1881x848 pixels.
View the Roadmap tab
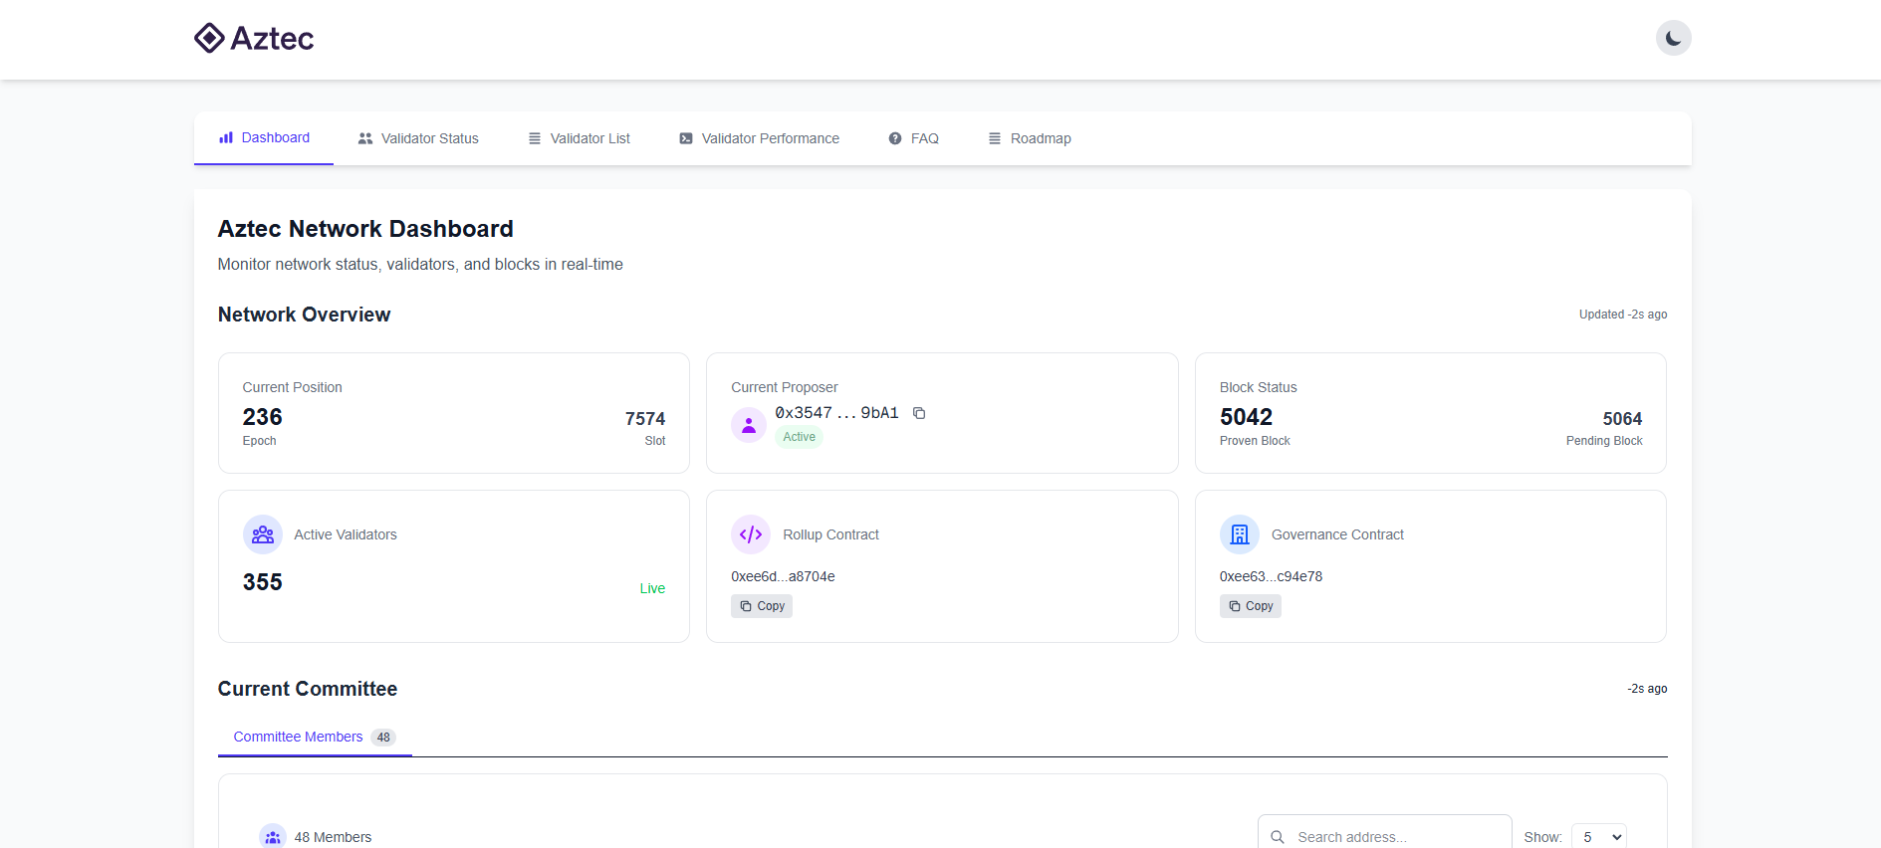point(1029,138)
